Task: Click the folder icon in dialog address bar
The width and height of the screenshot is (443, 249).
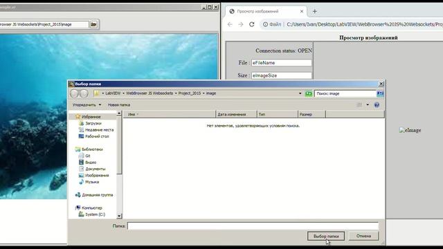Action: click(x=97, y=93)
